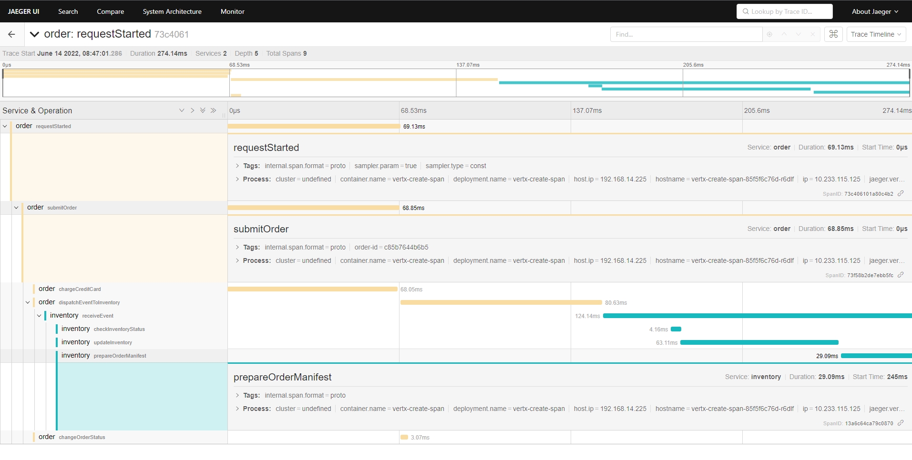The width and height of the screenshot is (912, 460).
Task: Click the back arrow beside the trace title
Action: coord(11,34)
